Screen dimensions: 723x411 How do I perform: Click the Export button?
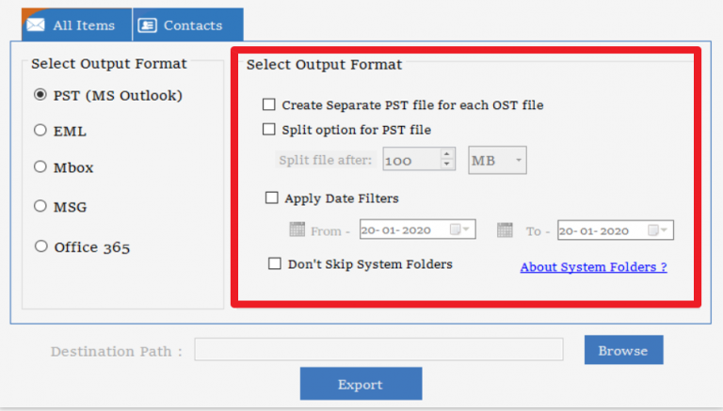(x=361, y=384)
